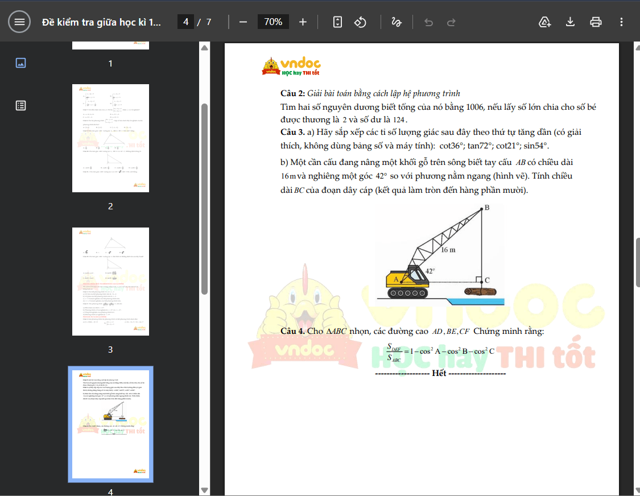The width and height of the screenshot is (640, 496).
Task: Click the '16 m' label on crane
Action: [x=448, y=250]
